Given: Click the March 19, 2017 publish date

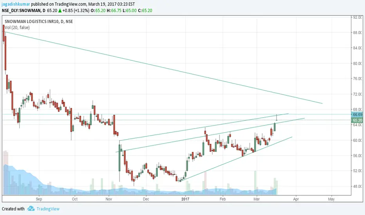Looking at the screenshot, I should (103, 4).
